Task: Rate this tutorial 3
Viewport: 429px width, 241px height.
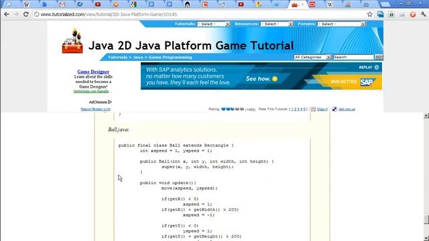Action: pyautogui.click(x=298, y=109)
